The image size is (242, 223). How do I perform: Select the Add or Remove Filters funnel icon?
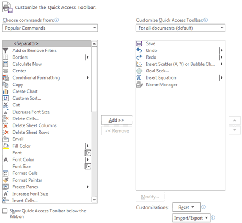click(x=6, y=50)
